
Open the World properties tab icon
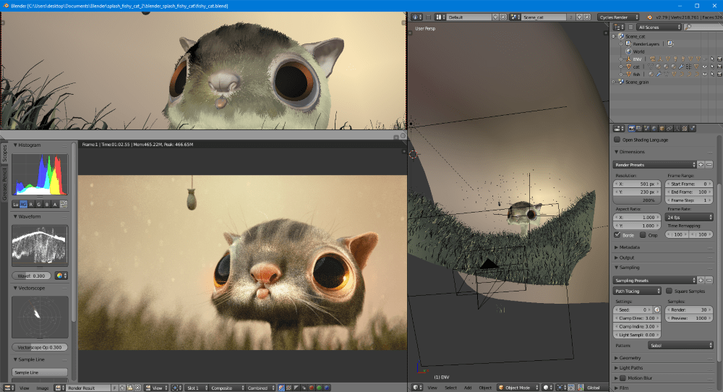pos(654,129)
